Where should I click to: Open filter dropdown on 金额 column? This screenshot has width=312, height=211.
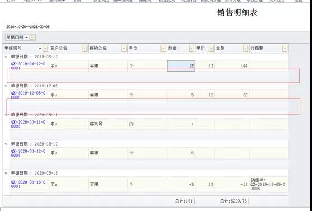point(246,48)
